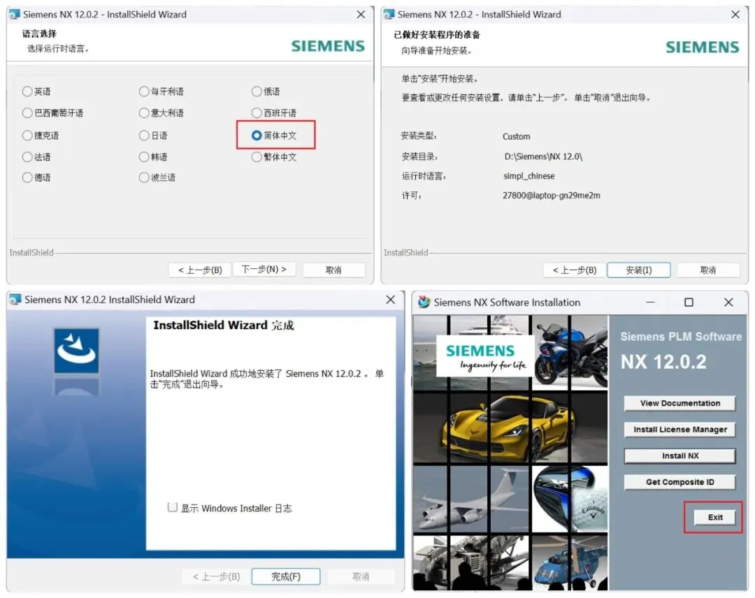This screenshot has height=598, width=755.
Task: Click the View Documentation button
Action: pos(680,403)
